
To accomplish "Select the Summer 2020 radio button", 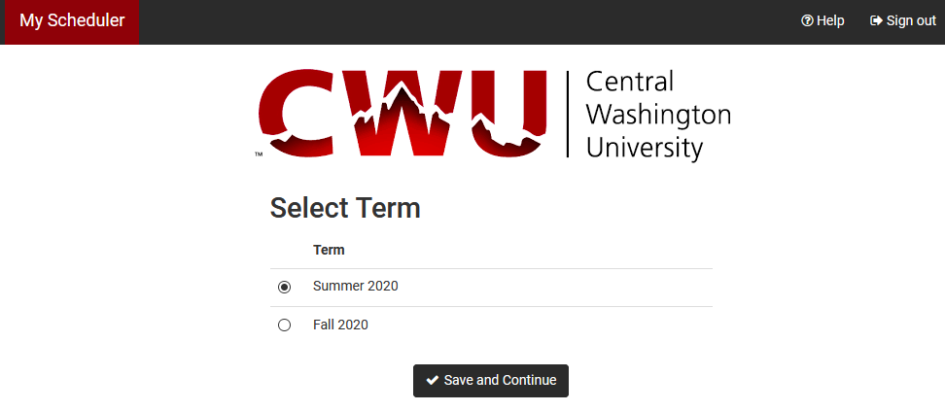I will coord(284,288).
